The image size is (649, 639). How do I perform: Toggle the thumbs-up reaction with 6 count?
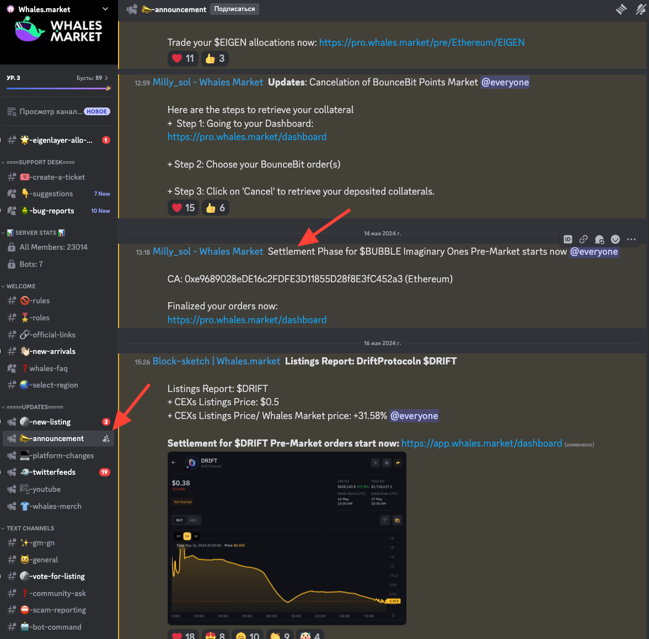click(x=215, y=208)
